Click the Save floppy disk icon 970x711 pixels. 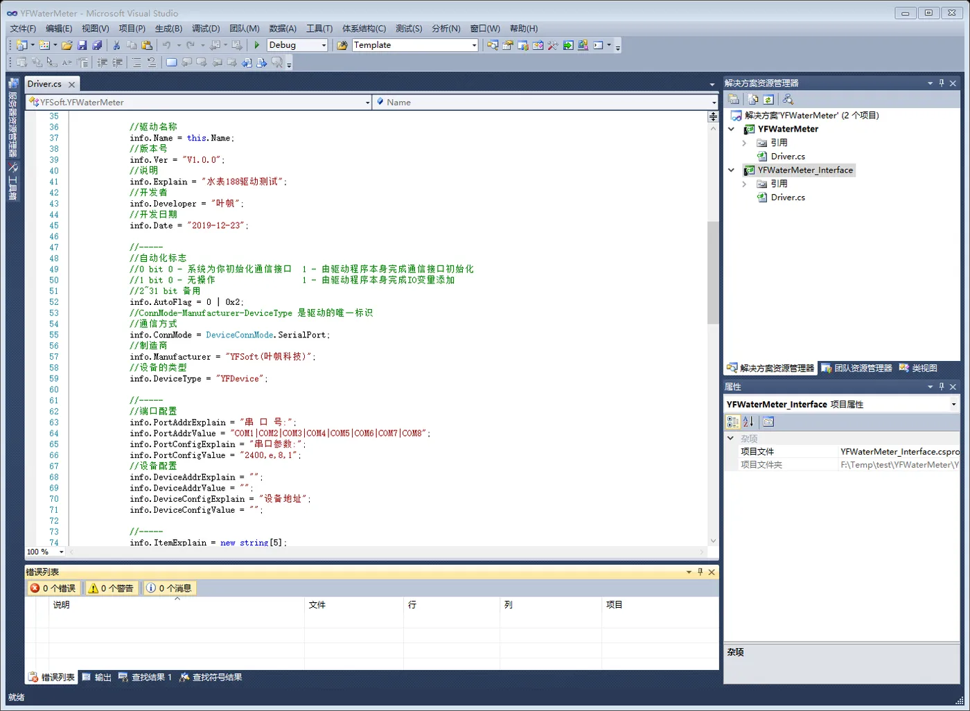tap(82, 45)
